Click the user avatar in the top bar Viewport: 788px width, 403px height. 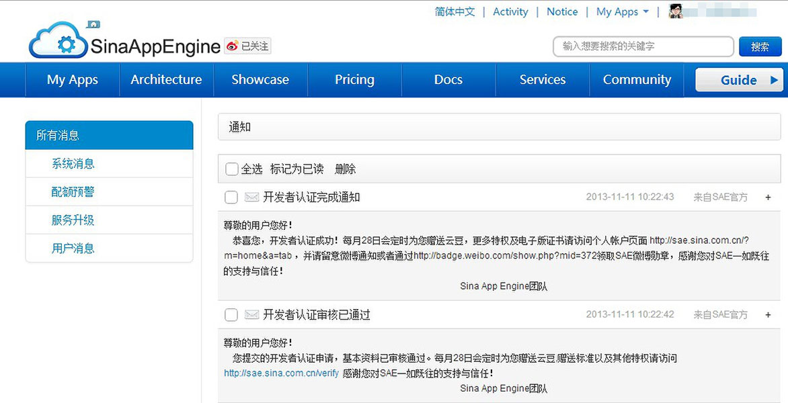pos(676,11)
